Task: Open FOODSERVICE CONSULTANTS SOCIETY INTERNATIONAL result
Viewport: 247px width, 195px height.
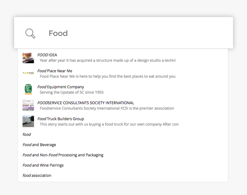Action: pyautogui.click(x=86, y=103)
